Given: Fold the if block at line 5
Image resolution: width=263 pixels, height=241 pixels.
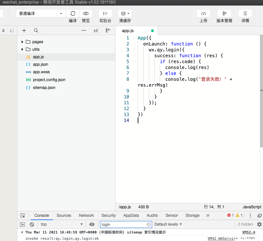Looking at the screenshot, I should pyautogui.click(x=134, y=61).
